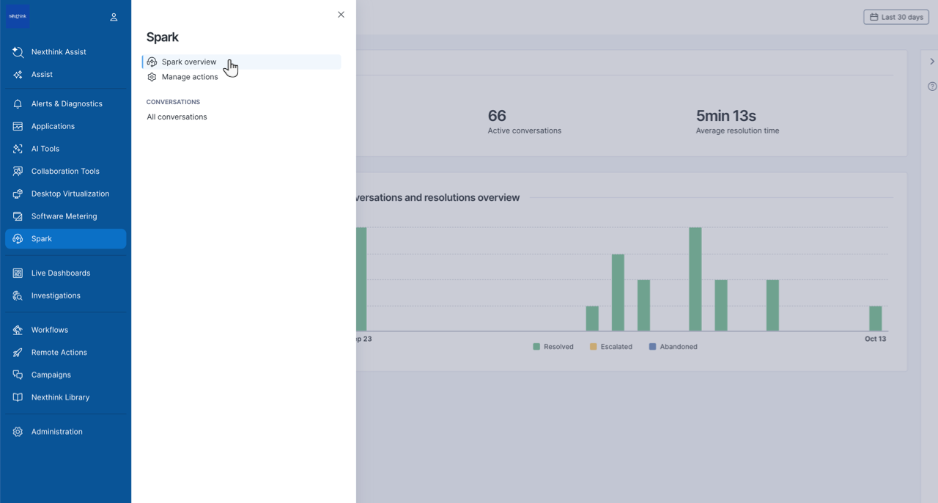Open Manage actions in Spark menu
The height and width of the screenshot is (503, 938).
coord(190,77)
